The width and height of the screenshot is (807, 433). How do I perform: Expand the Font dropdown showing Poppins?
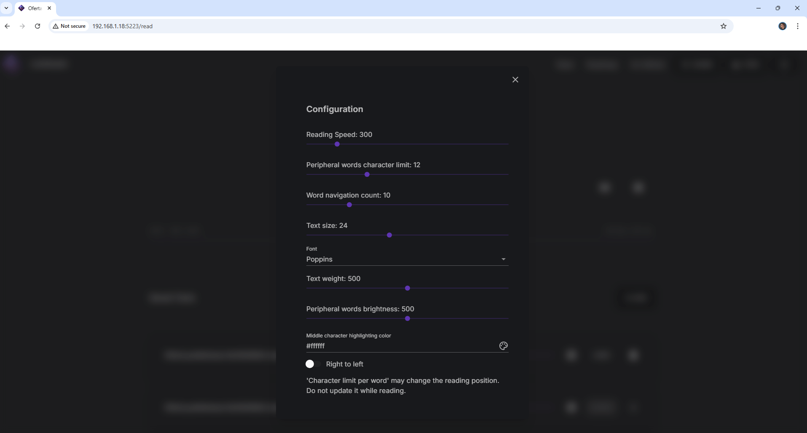pos(403,259)
